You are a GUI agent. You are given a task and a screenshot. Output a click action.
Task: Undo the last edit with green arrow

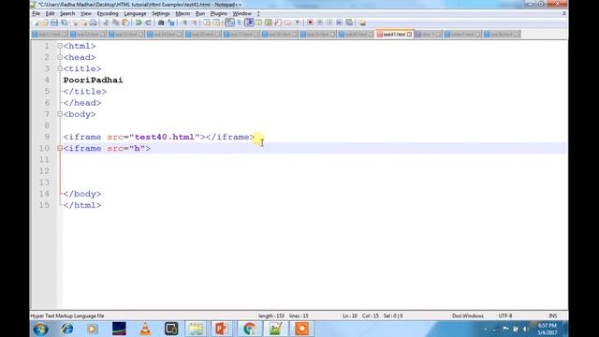[138, 22]
